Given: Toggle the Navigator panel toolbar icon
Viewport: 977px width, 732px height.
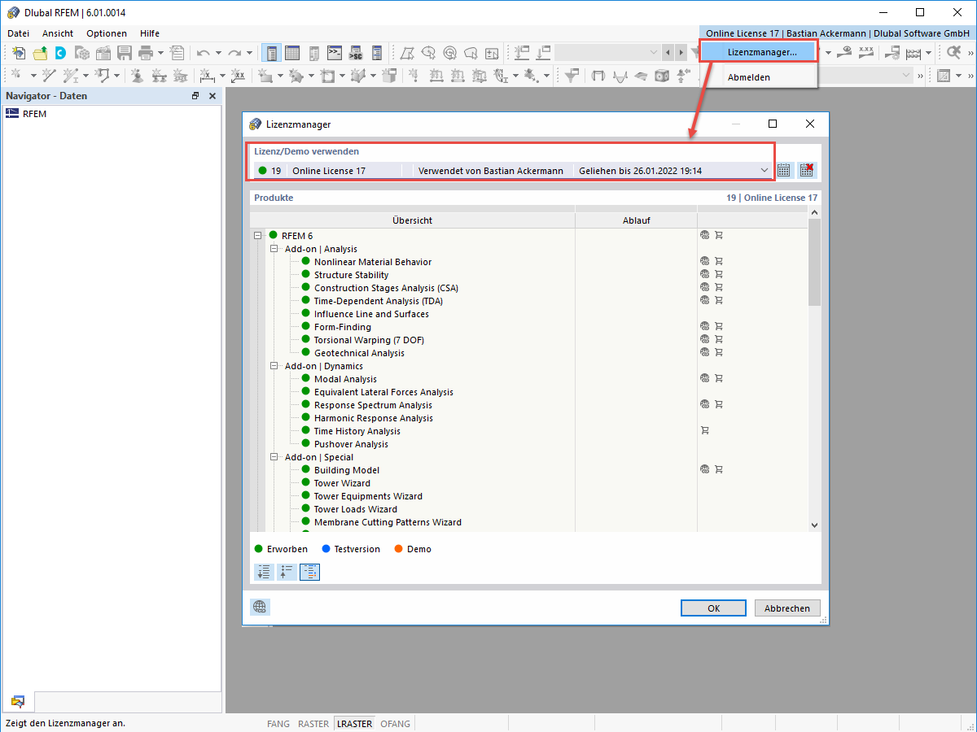Looking at the screenshot, I should tap(272, 53).
